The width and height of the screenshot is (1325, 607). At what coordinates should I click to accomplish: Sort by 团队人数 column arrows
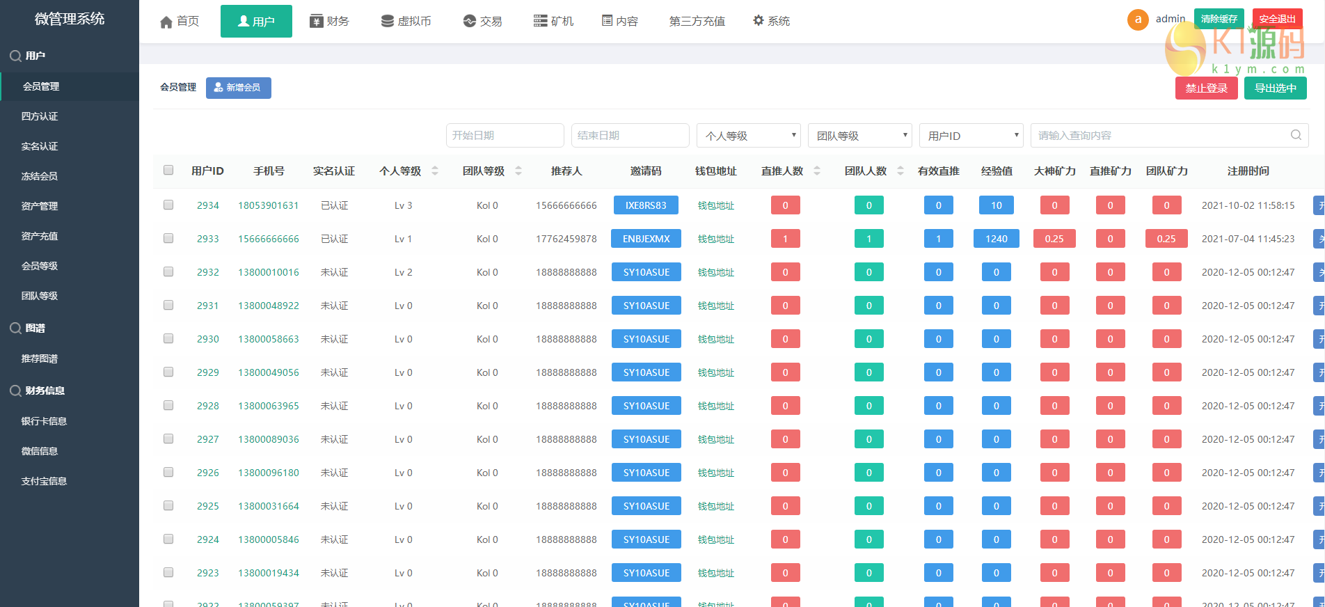[x=900, y=171]
